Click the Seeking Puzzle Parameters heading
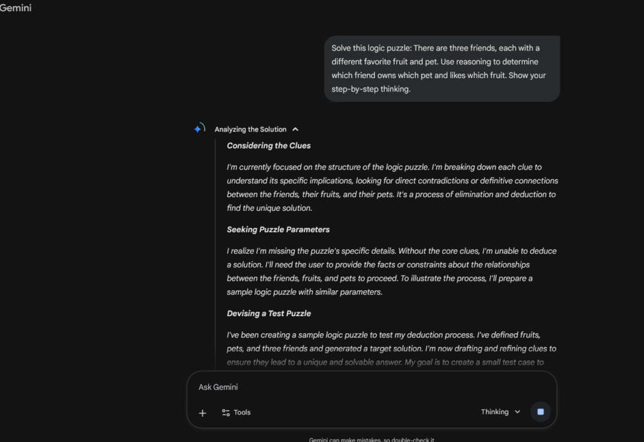Viewport: 644px width, 442px height. (278, 229)
